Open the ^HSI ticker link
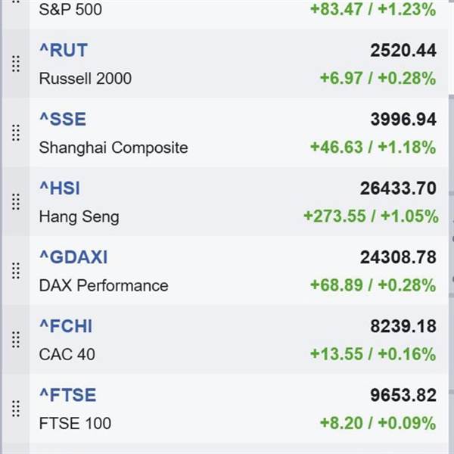 59,188
